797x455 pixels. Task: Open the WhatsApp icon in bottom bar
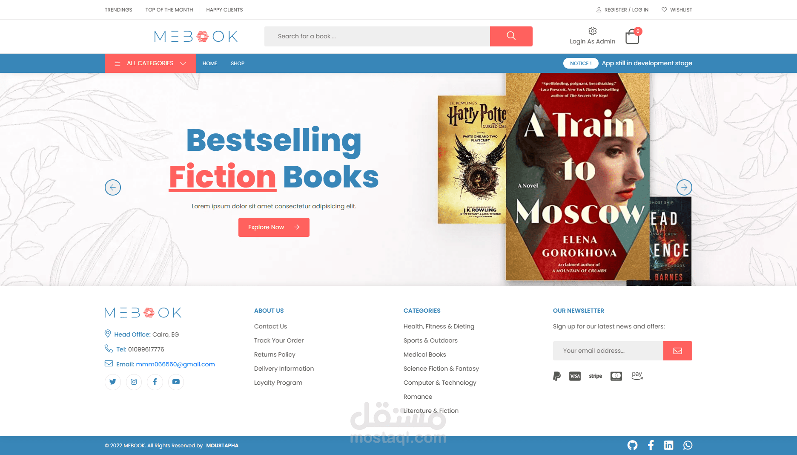(x=688, y=445)
